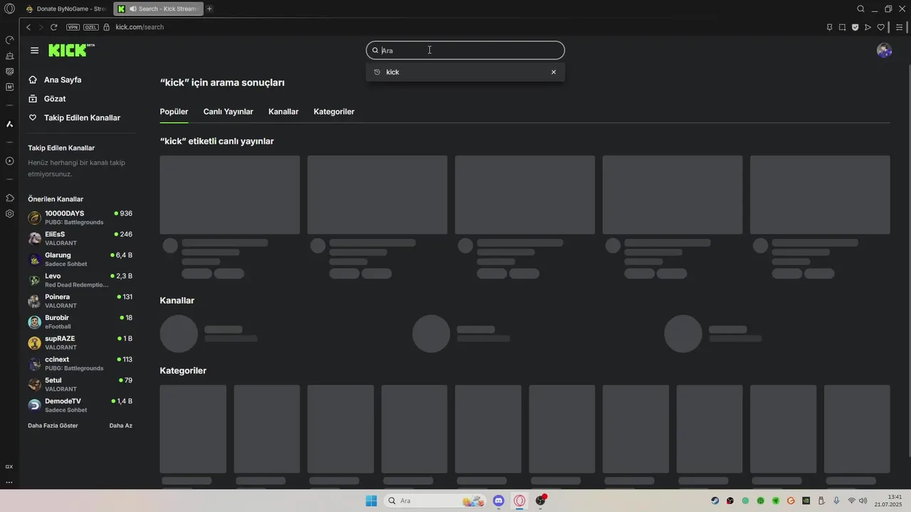
Task: Open the Easy Setup sliders icon
Action: coord(900,27)
